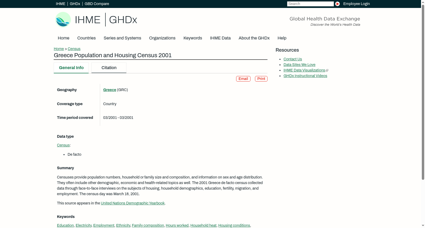The width and height of the screenshot is (425, 228).
Task: Click the Email button
Action: (243, 79)
